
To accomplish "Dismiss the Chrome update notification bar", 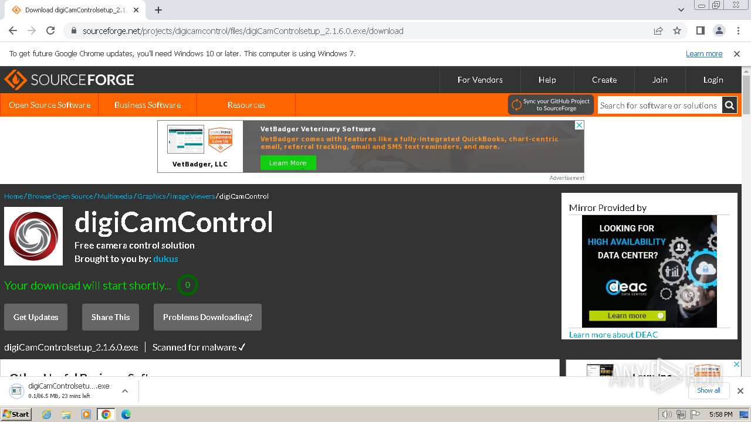I will pos(737,54).
